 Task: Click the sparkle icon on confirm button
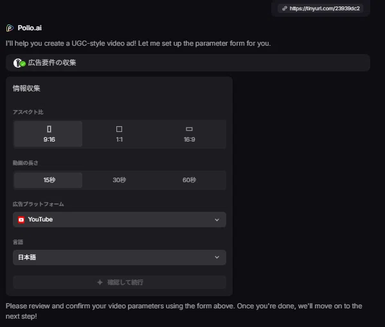click(100, 282)
